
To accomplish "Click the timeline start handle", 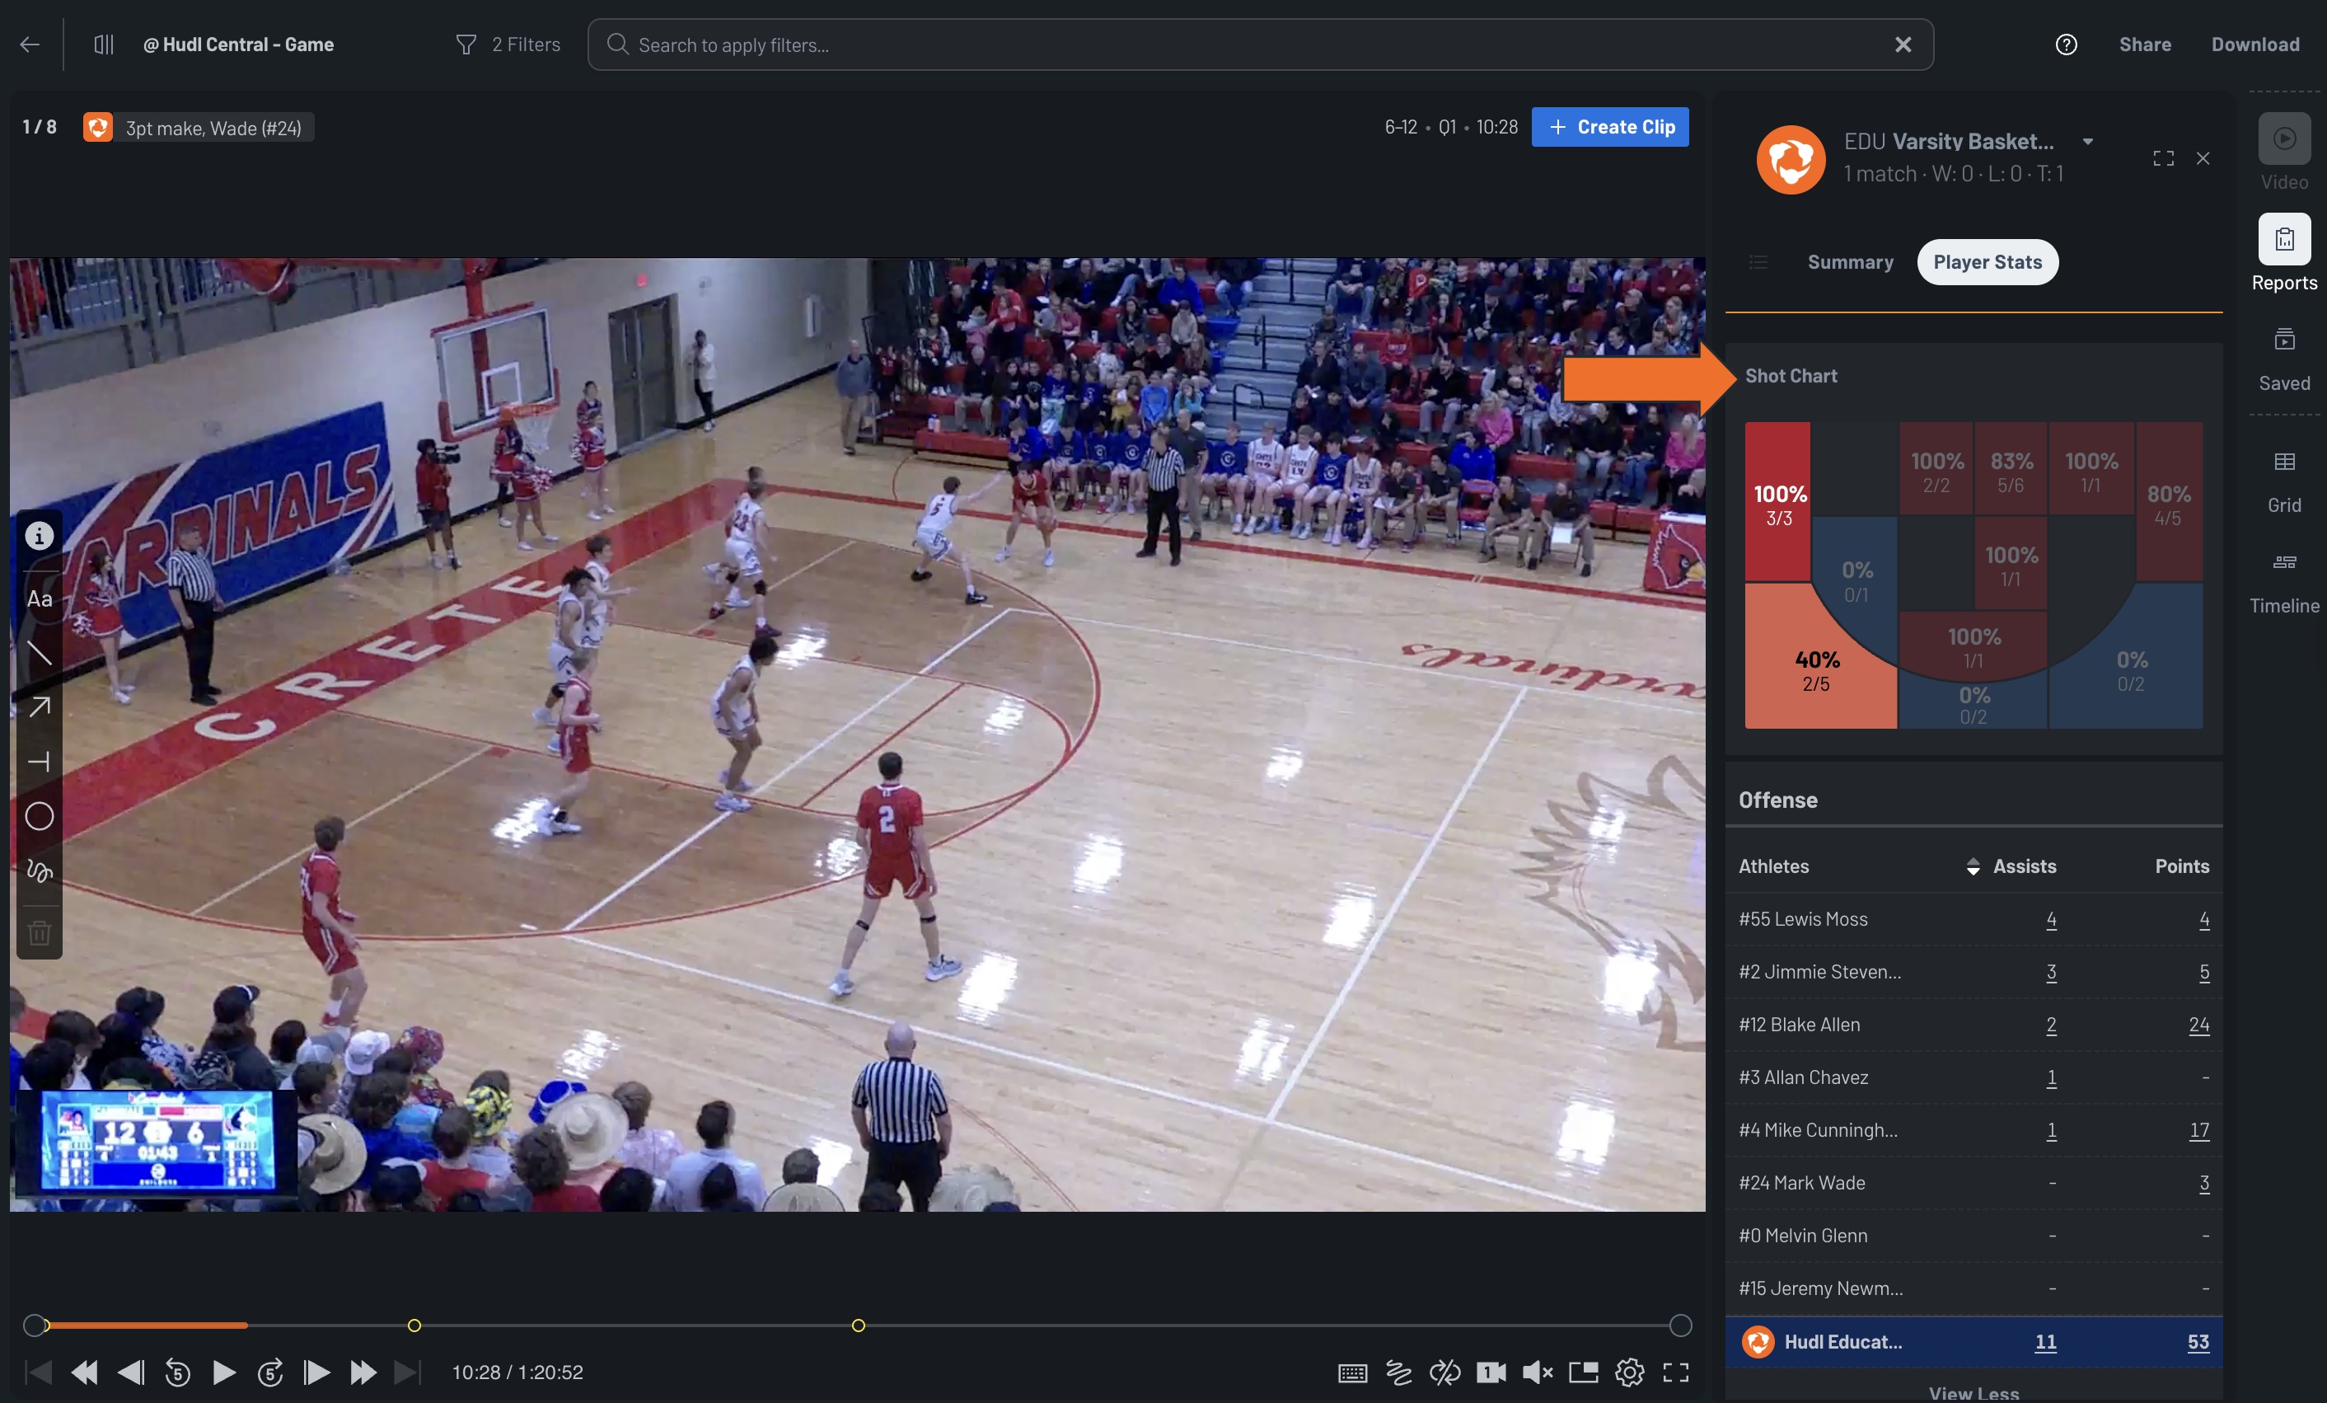I will tap(34, 1326).
